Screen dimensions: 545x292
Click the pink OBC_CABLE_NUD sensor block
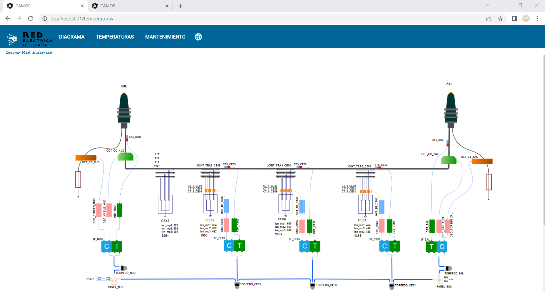tap(109, 210)
